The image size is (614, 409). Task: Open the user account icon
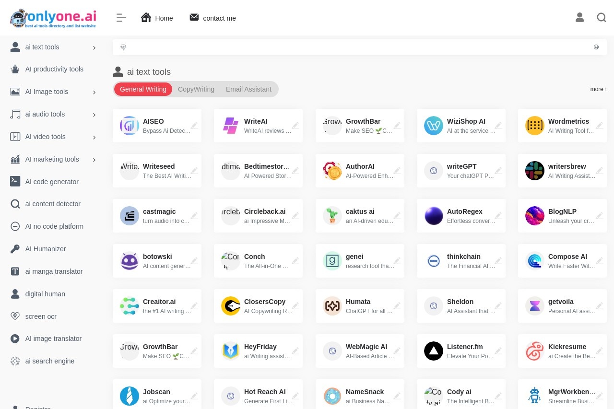579,18
